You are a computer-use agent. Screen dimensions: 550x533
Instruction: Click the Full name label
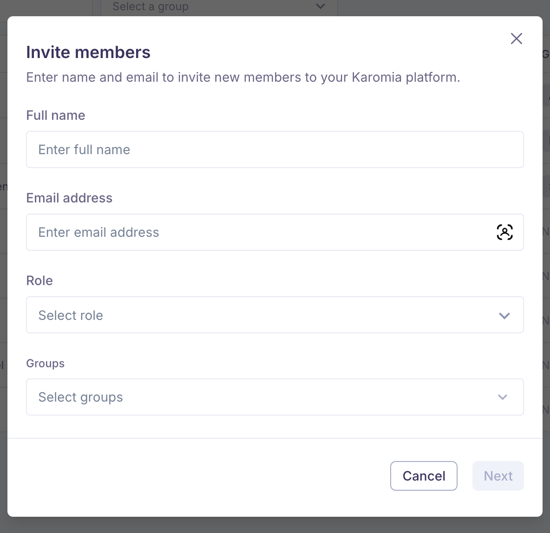click(x=55, y=115)
